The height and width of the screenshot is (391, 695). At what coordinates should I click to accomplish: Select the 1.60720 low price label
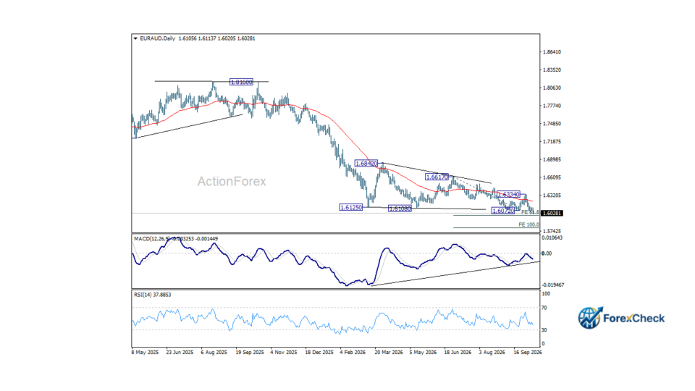[503, 211]
